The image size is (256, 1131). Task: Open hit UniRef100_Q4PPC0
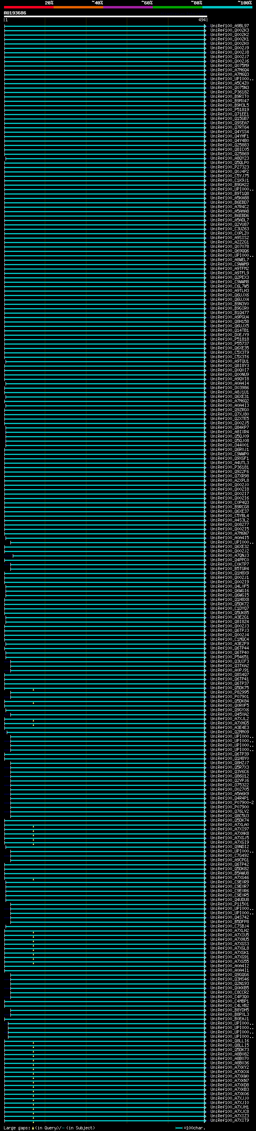click(229, 560)
